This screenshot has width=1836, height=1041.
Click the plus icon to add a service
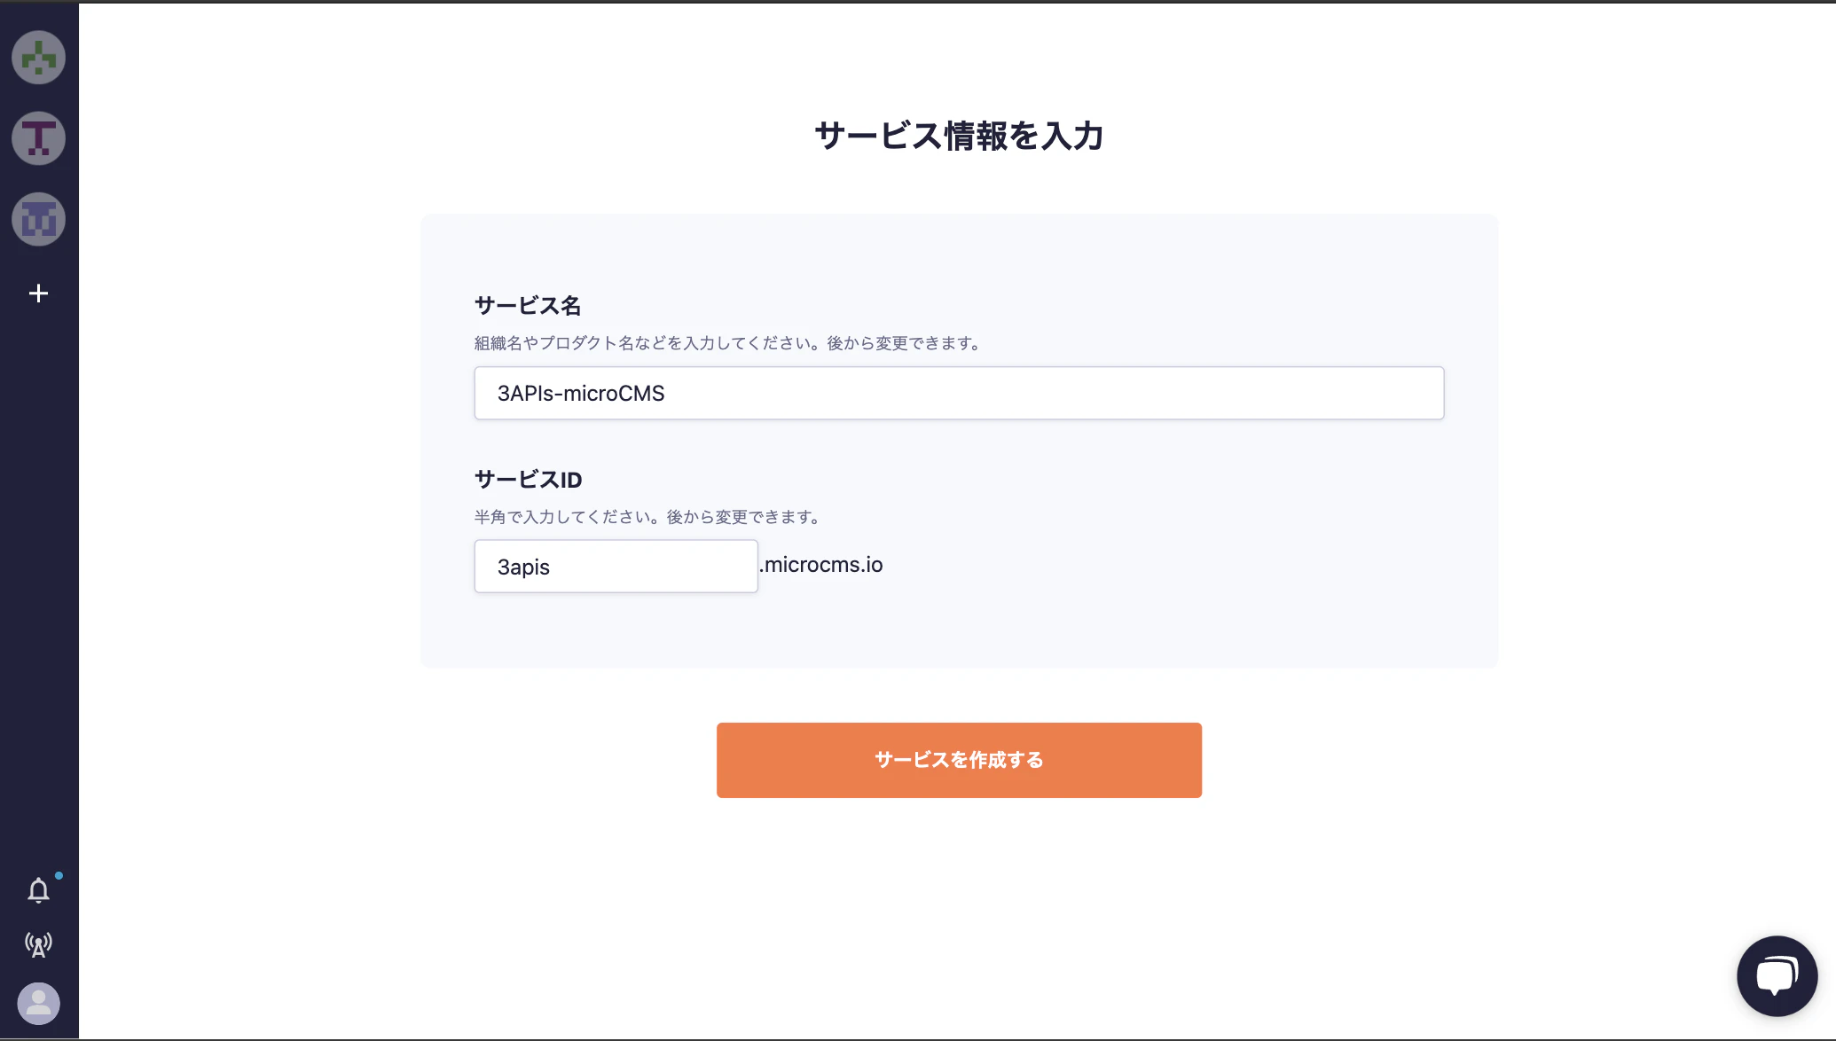coord(38,294)
